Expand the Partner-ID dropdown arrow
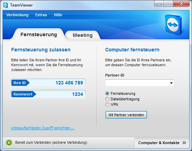The height and width of the screenshot is (151, 192). point(171,83)
